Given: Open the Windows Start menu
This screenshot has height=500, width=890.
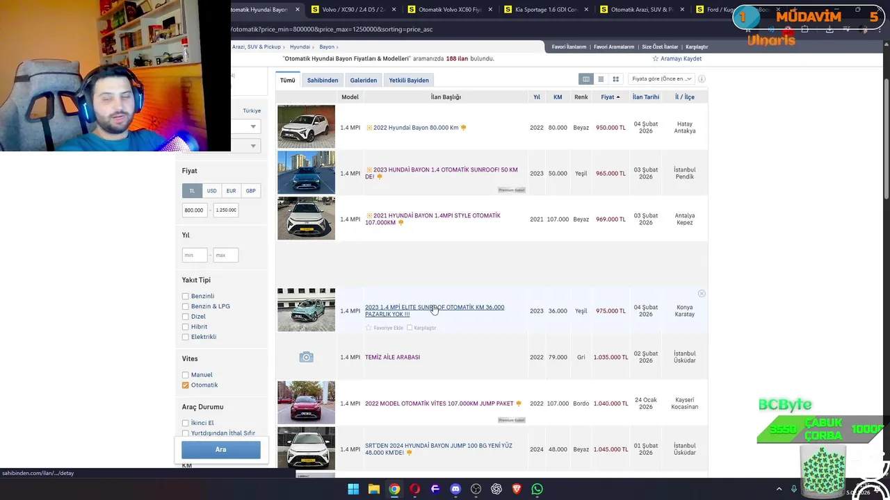Looking at the screenshot, I should point(353,489).
